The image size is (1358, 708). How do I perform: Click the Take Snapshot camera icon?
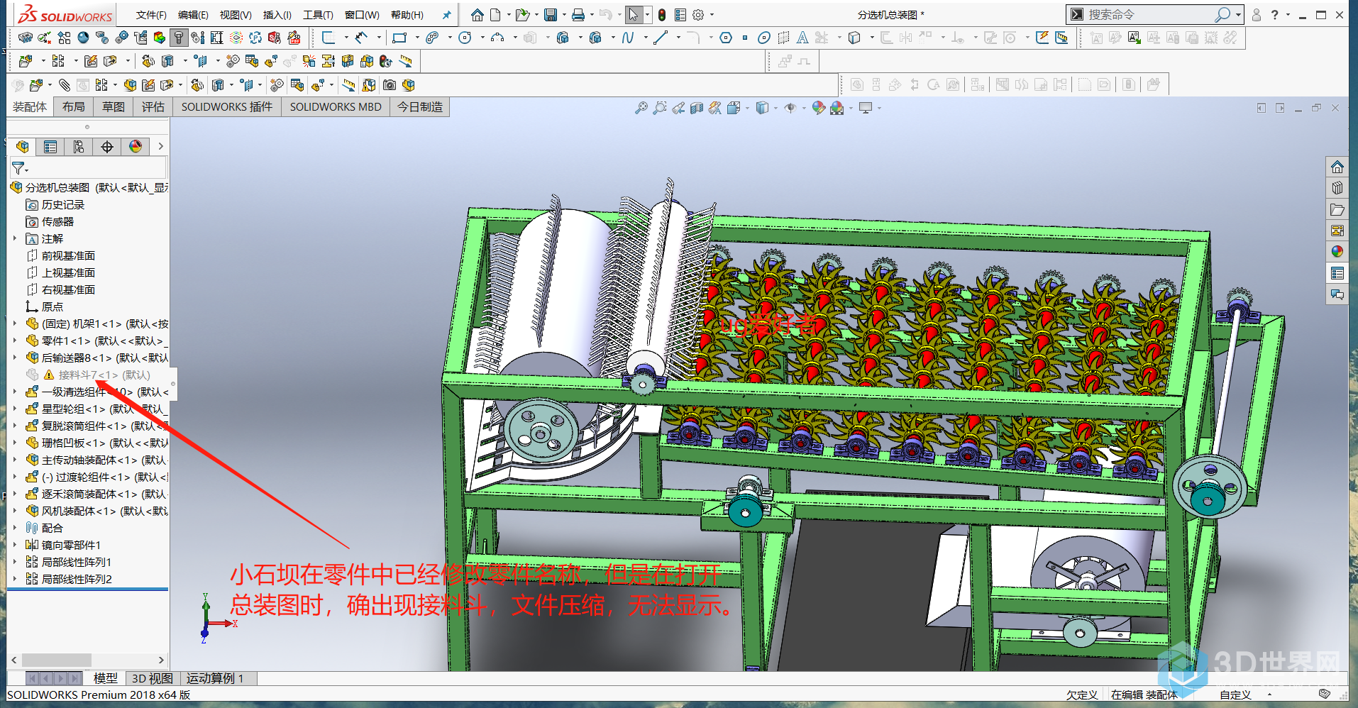pos(390,85)
